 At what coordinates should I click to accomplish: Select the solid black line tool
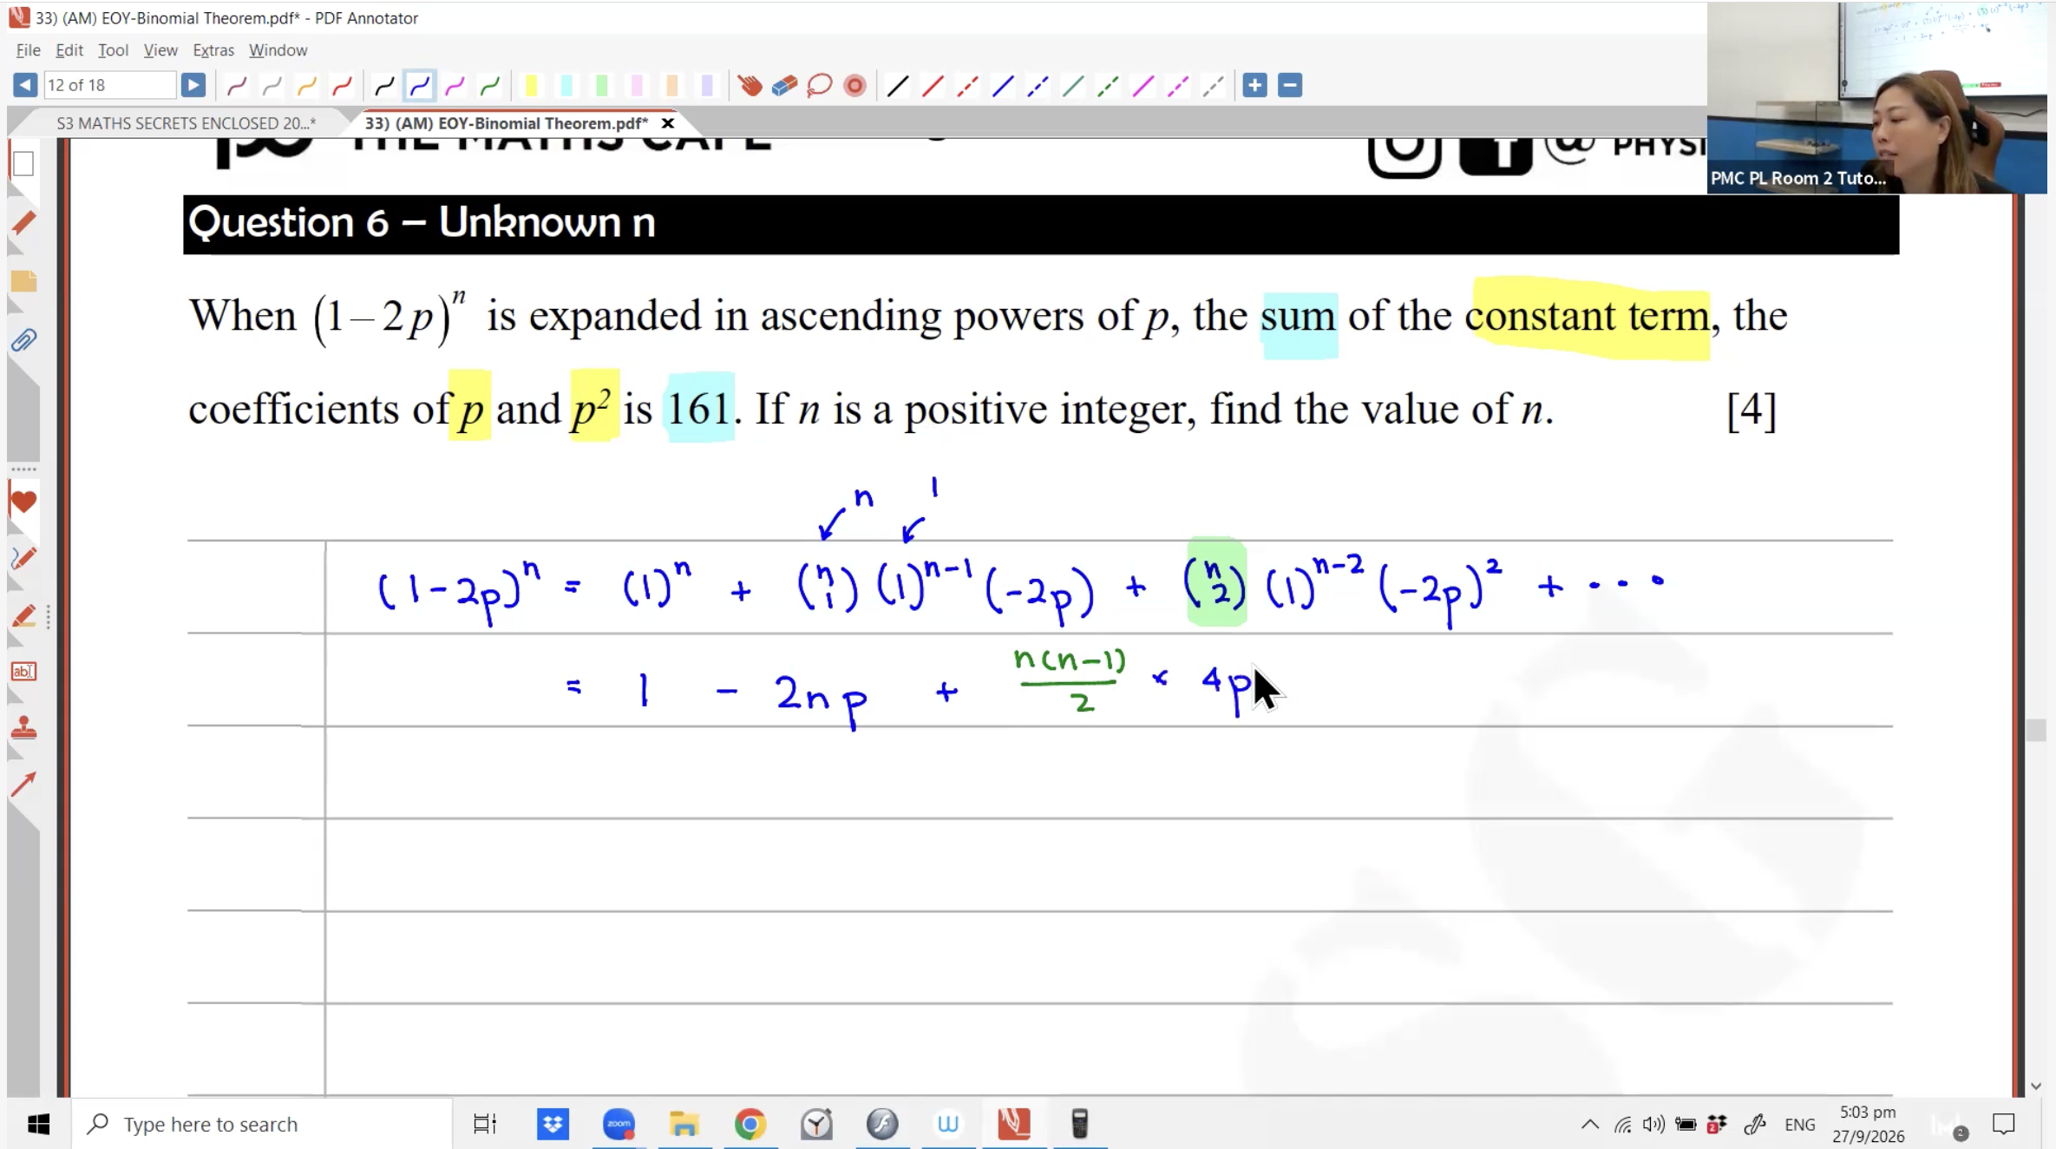tap(898, 85)
